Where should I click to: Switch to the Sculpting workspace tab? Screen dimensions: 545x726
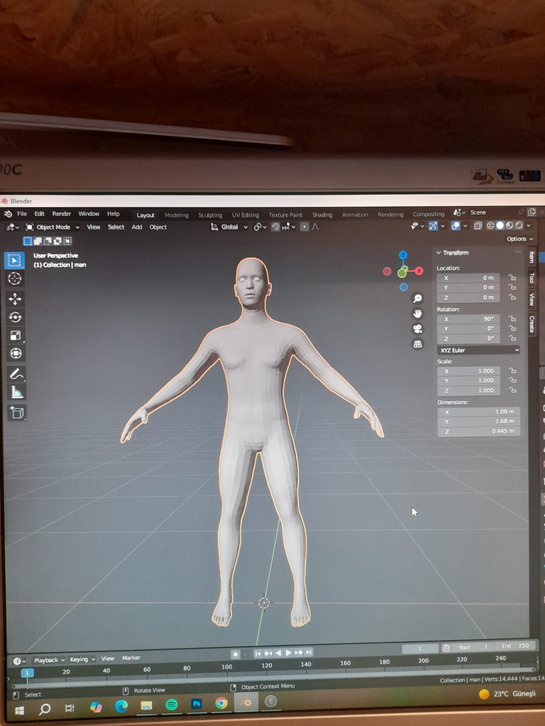coord(210,215)
